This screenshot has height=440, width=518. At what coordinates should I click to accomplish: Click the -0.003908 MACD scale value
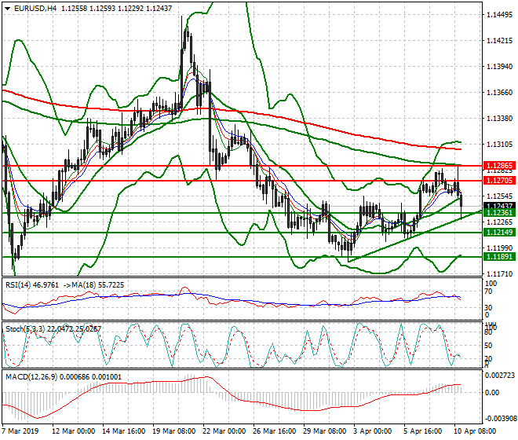(x=500, y=419)
